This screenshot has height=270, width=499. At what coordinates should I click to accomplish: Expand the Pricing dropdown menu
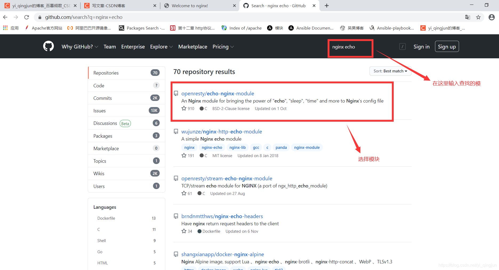point(223,47)
